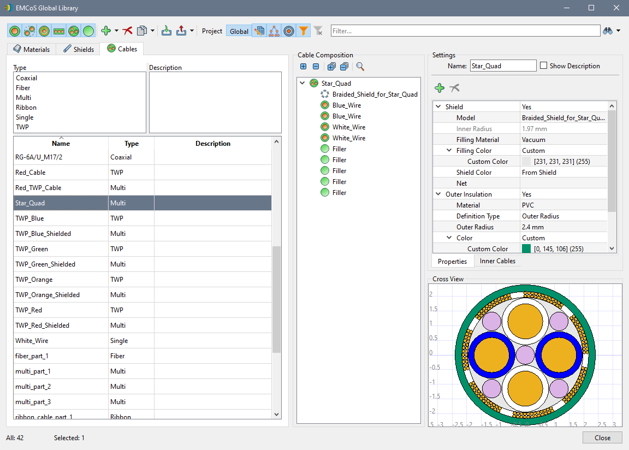Toggle the Project library button

[x=212, y=31]
